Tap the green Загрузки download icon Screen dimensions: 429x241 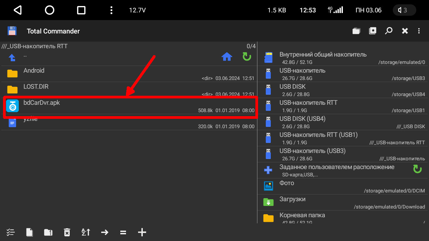point(268,202)
